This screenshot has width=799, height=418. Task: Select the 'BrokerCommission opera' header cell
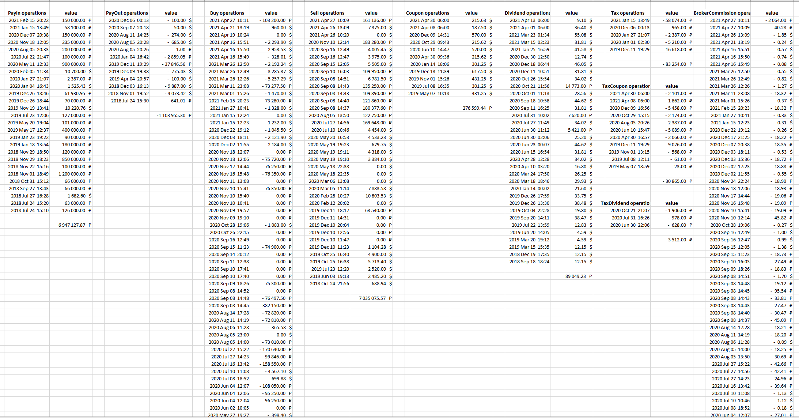coord(722,13)
